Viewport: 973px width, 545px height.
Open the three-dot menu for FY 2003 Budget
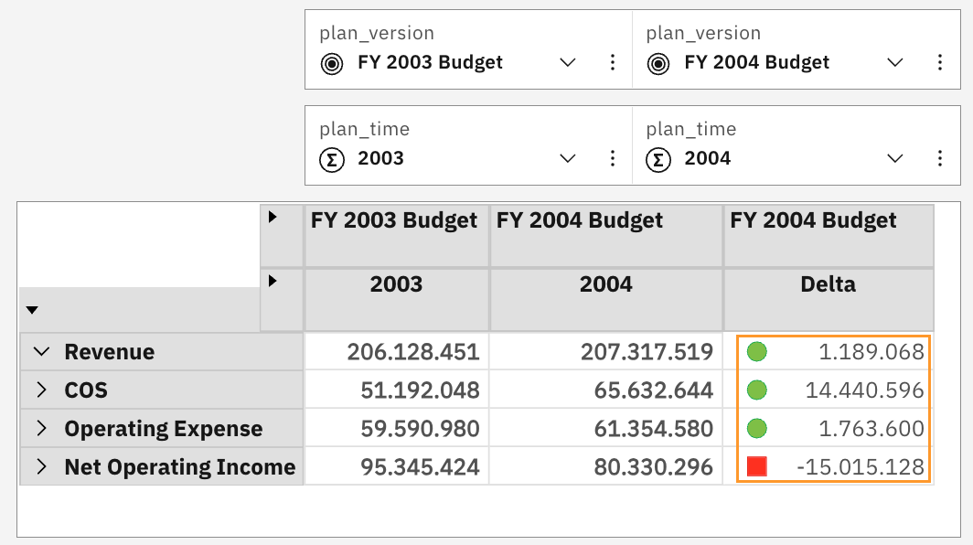[613, 63]
